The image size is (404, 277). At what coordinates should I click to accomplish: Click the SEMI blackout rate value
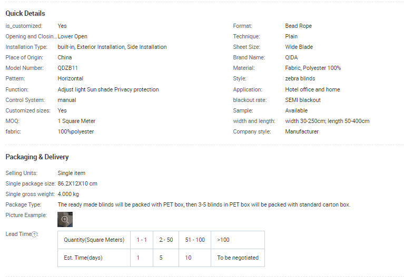tap(303, 100)
